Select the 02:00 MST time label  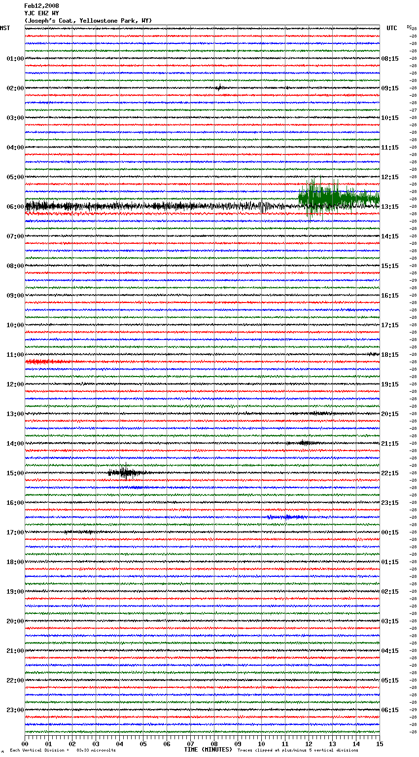15,88
